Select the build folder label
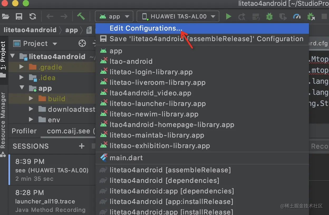This screenshot has height=215, width=329. coord(56,99)
